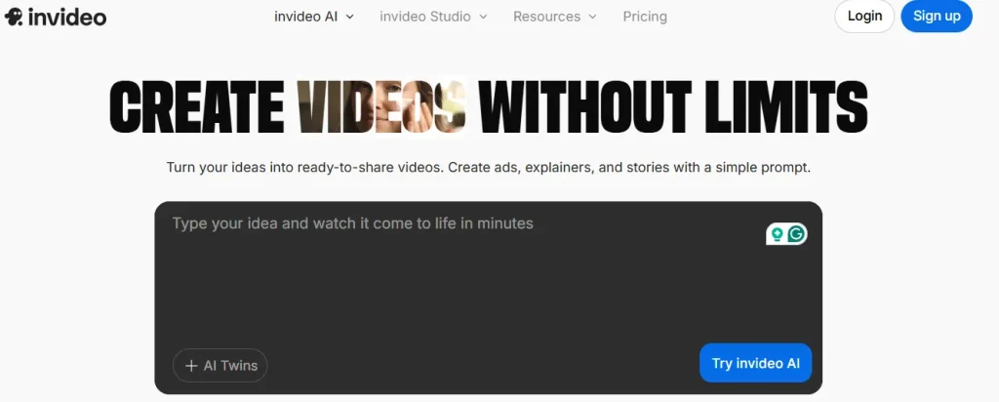Open the Resources menu

[x=555, y=17]
